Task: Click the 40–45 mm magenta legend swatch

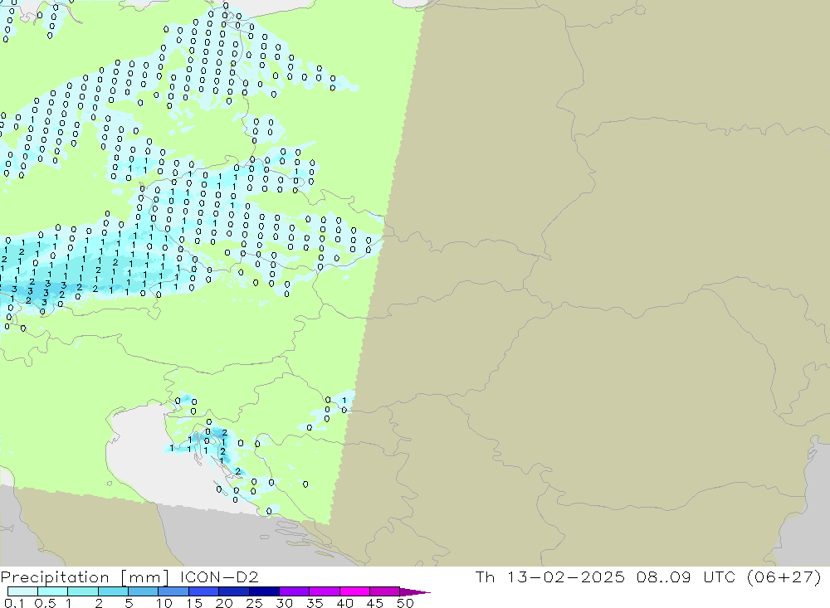Action: (x=354, y=591)
